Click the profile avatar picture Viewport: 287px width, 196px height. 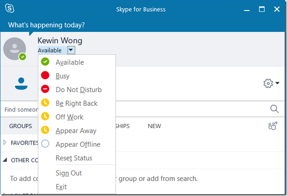15,49
